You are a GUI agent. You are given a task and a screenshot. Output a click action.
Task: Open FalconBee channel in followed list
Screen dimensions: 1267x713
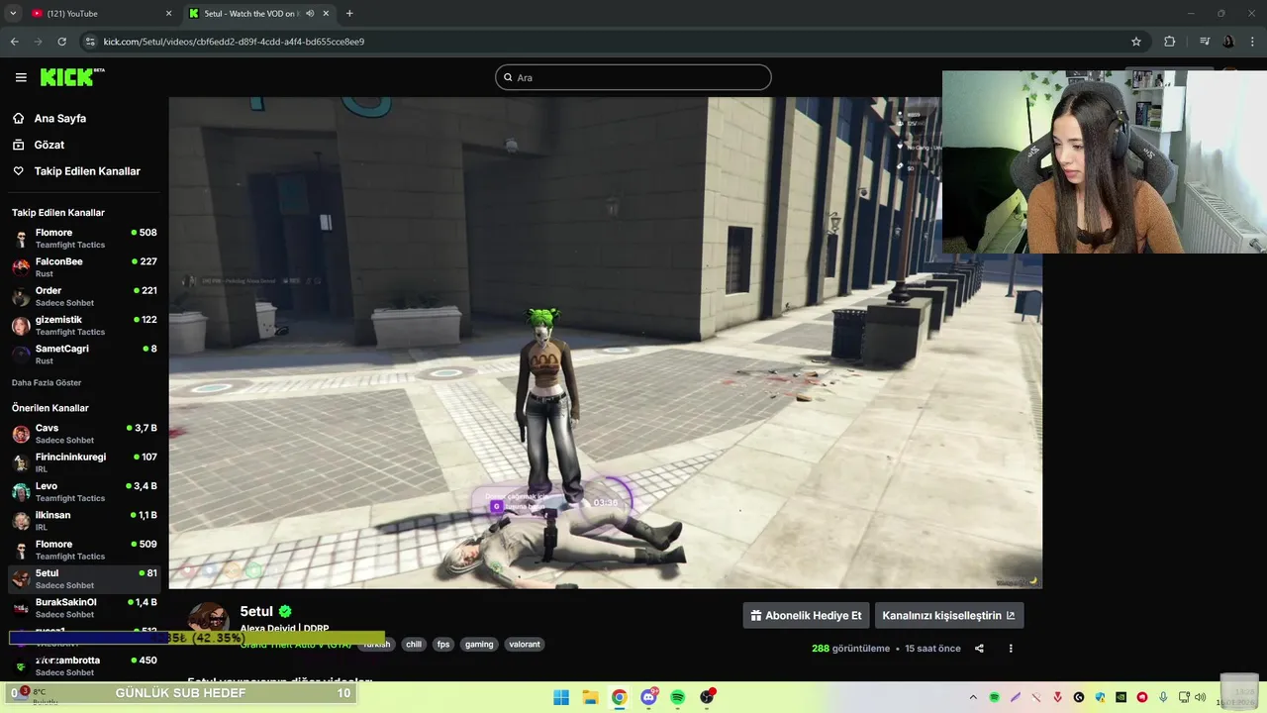[x=84, y=267]
